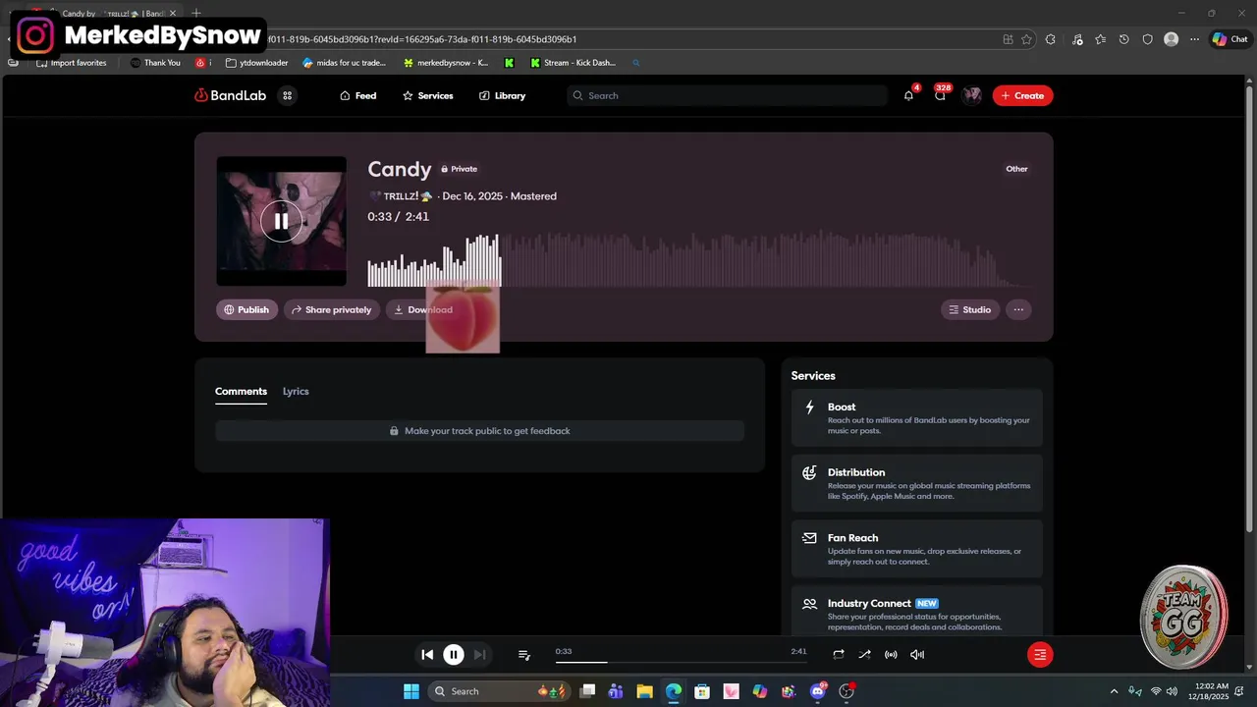Open Stream - Kick Dash bookmark
This screenshot has height=707, width=1257.
[573, 63]
